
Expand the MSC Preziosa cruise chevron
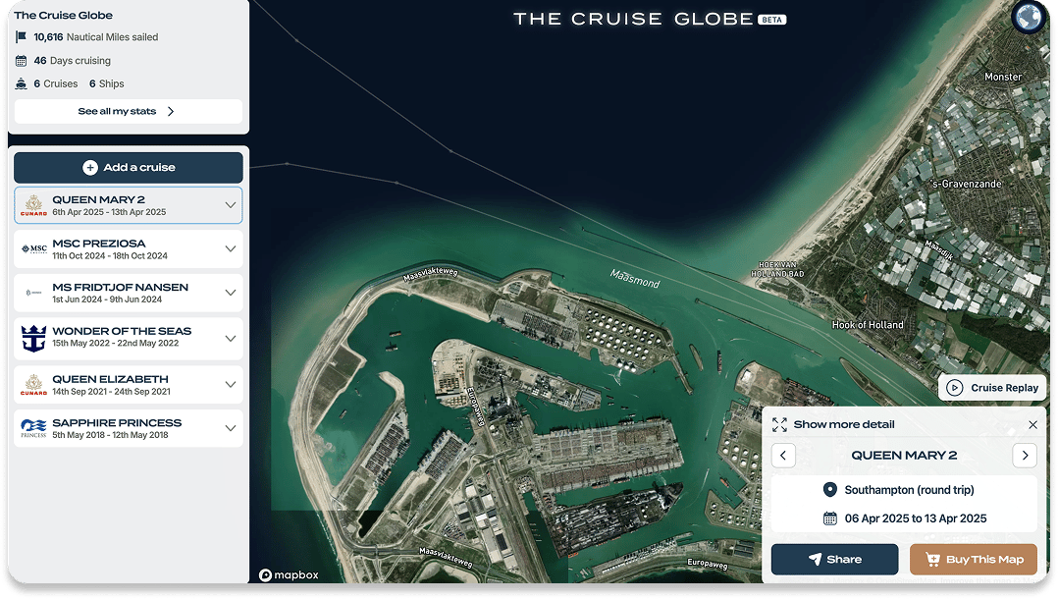[x=230, y=249]
